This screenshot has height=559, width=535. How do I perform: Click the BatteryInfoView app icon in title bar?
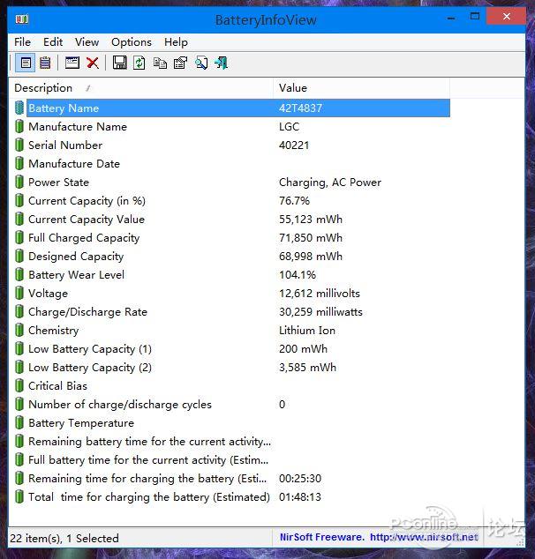[22, 19]
